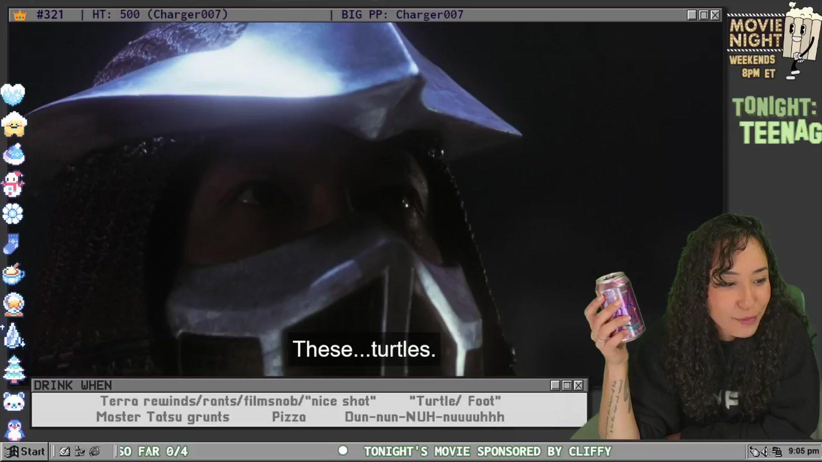The image size is (822, 462).
Task: Click the gingerbread house pixel icon
Action: (x=14, y=124)
